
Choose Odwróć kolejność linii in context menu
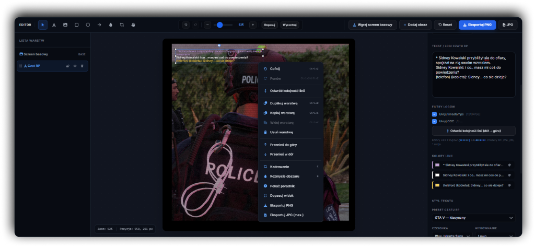coord(290,91)
